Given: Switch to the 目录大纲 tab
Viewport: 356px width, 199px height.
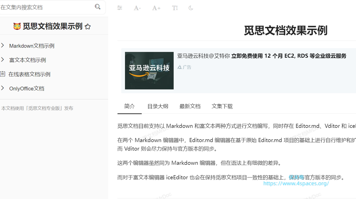Looking at the screenshot, I should 158,106.
